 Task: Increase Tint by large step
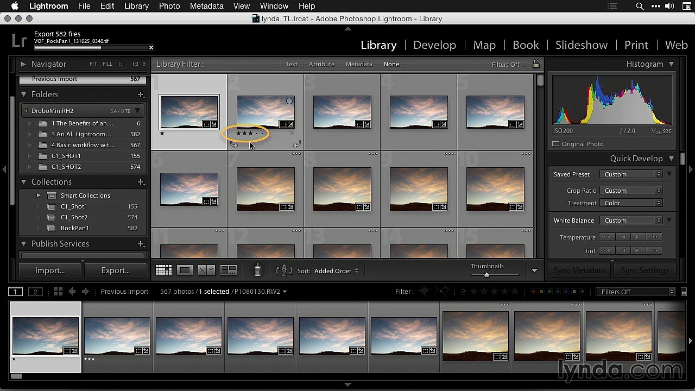[655, 251]
